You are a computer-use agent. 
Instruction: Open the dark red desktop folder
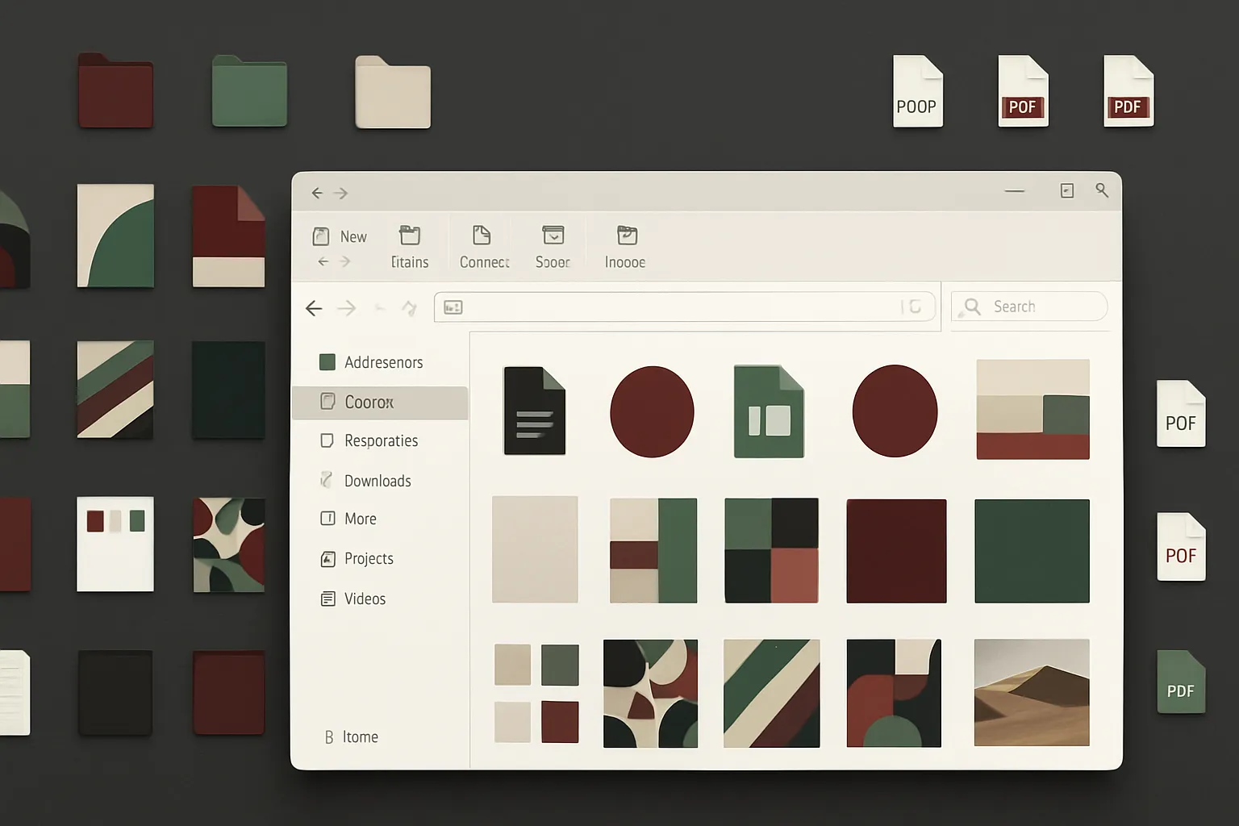click(x=115, y=90)
